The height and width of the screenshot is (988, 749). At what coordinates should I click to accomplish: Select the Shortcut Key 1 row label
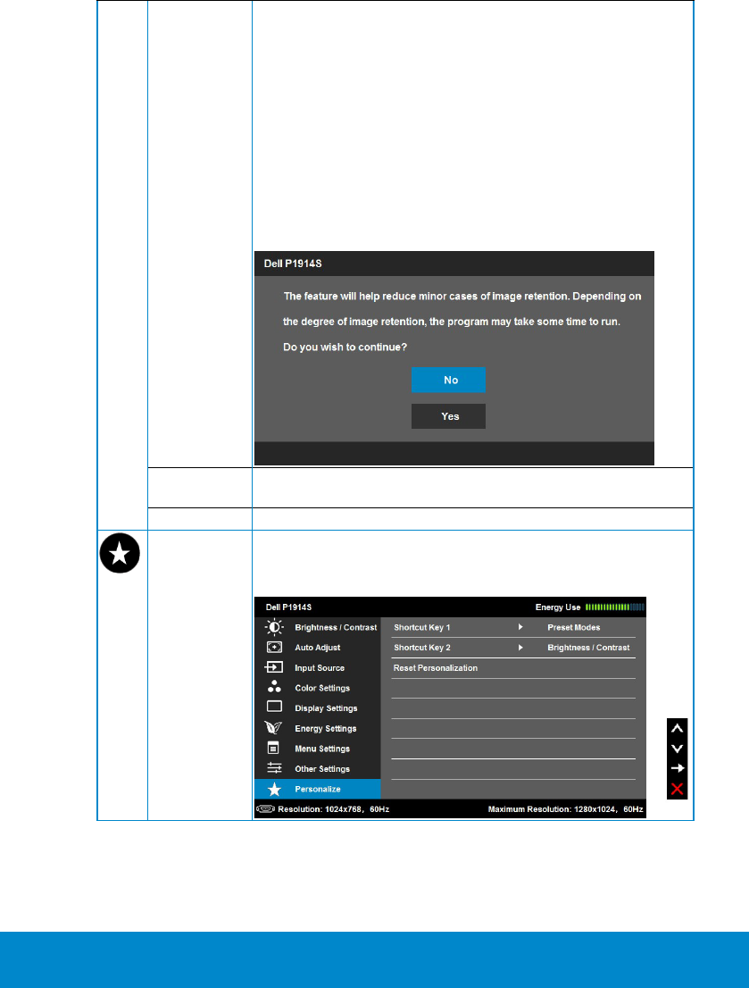click(x=422, y=628)
